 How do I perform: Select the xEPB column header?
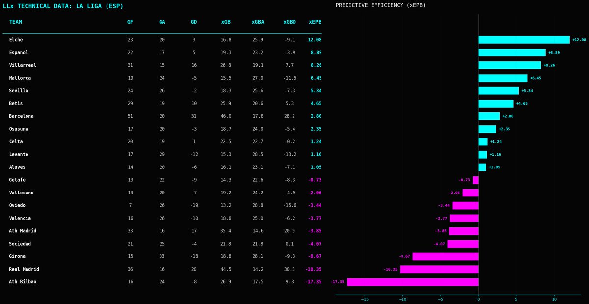(x=315, y=22)
